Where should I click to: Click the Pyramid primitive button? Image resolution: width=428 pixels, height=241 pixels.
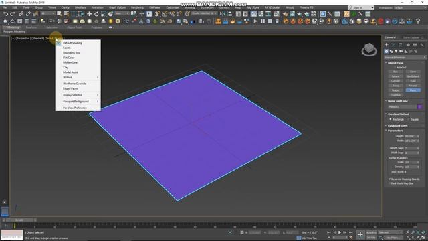point(413,86)
